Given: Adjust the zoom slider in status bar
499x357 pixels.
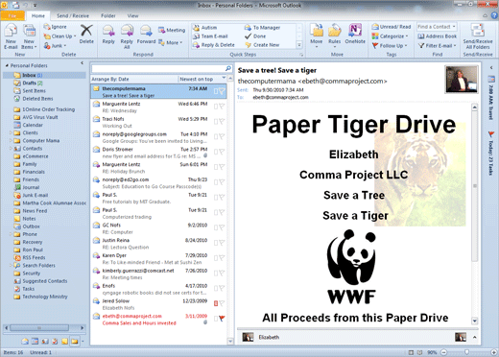Looking at the screenshot, I should 466,352.
